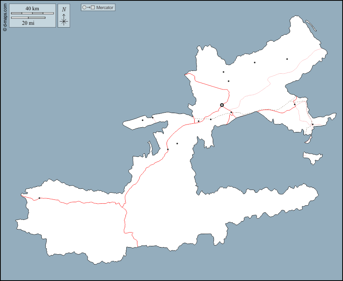Viewport: 343px width, 281px height.
Task: Click the 40 km scale label
Action: tap(32, 9)
